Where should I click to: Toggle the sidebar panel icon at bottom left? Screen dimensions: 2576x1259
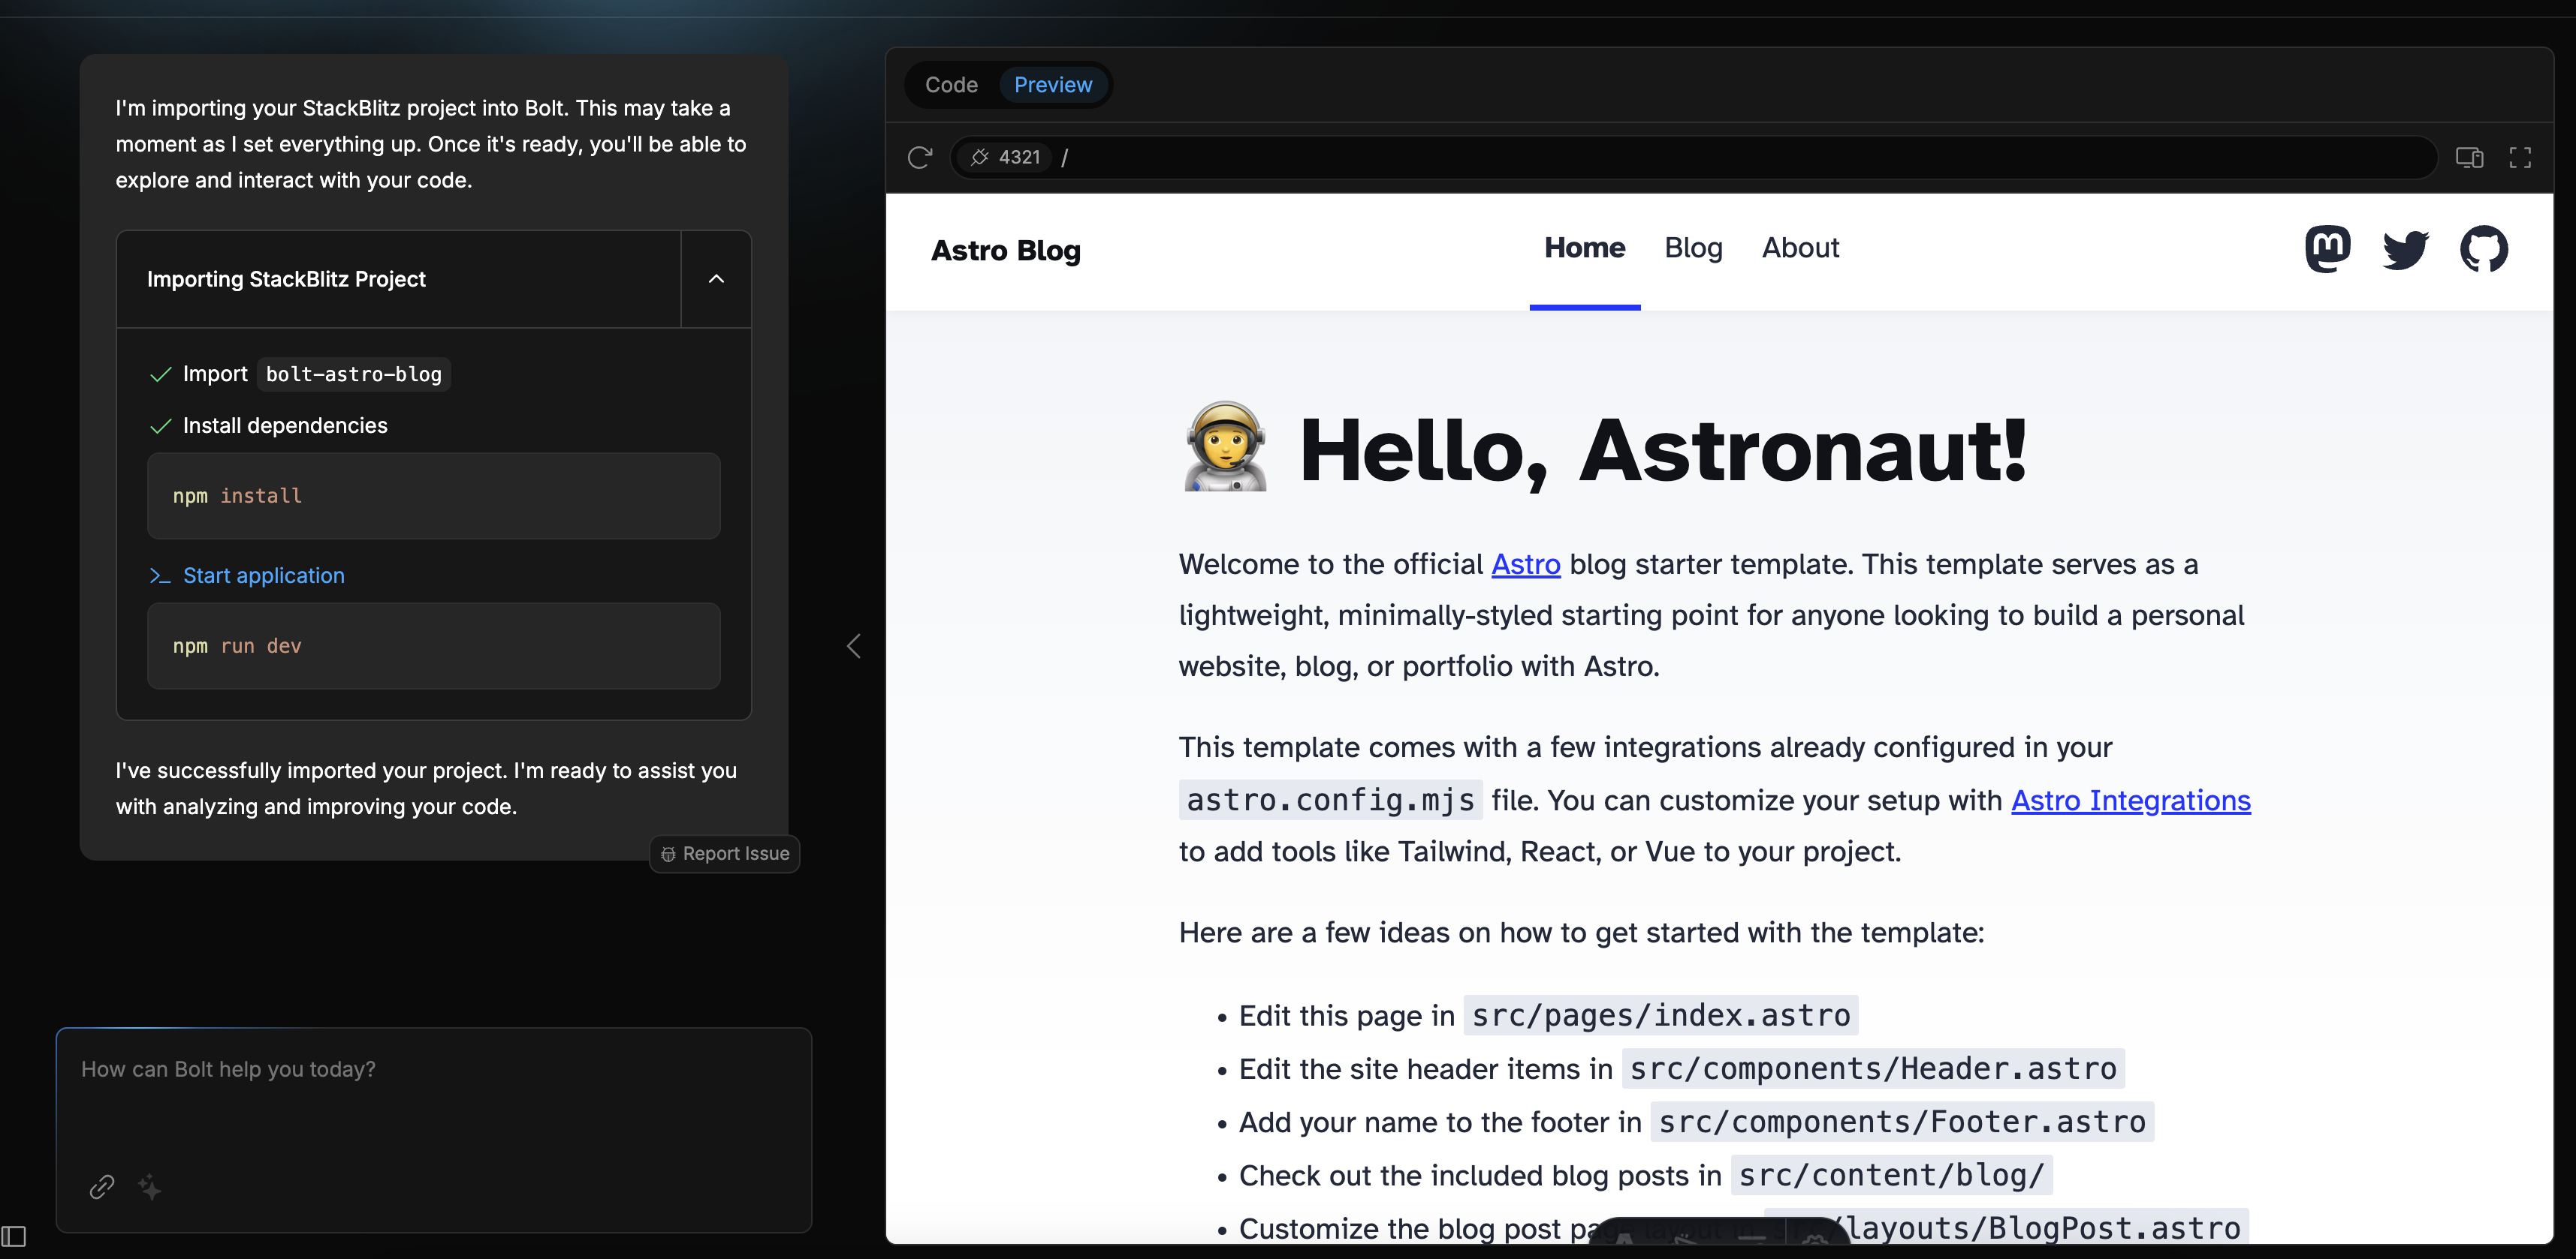click(x=14, y=1236)
